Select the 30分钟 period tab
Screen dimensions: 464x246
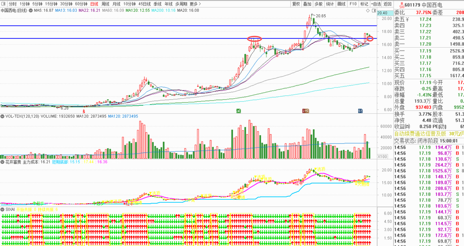point(66,4)
